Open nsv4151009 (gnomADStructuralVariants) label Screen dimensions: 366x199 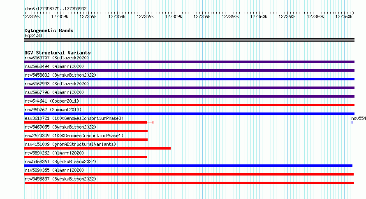click(x=70, y=144)
